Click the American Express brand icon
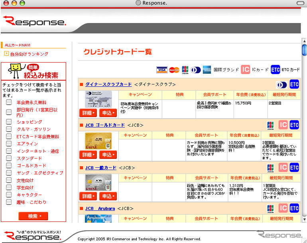 click(207, 70)
